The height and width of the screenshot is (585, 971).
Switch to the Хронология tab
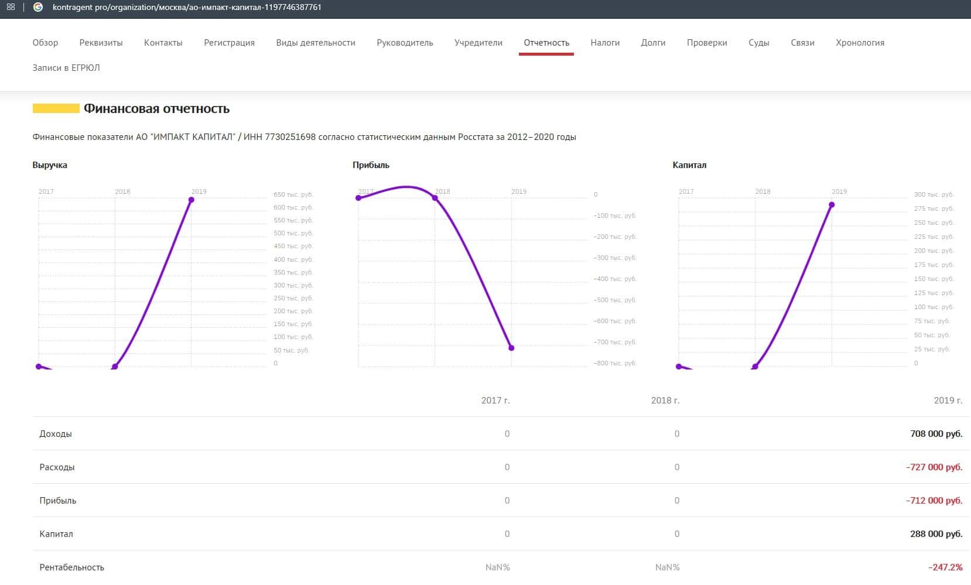[860, 43]
